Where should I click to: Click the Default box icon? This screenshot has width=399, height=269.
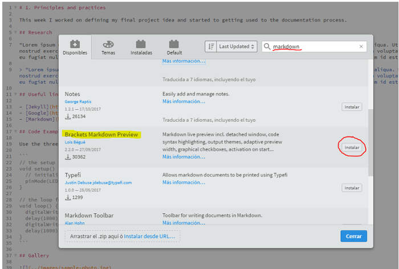pos(174,44)
